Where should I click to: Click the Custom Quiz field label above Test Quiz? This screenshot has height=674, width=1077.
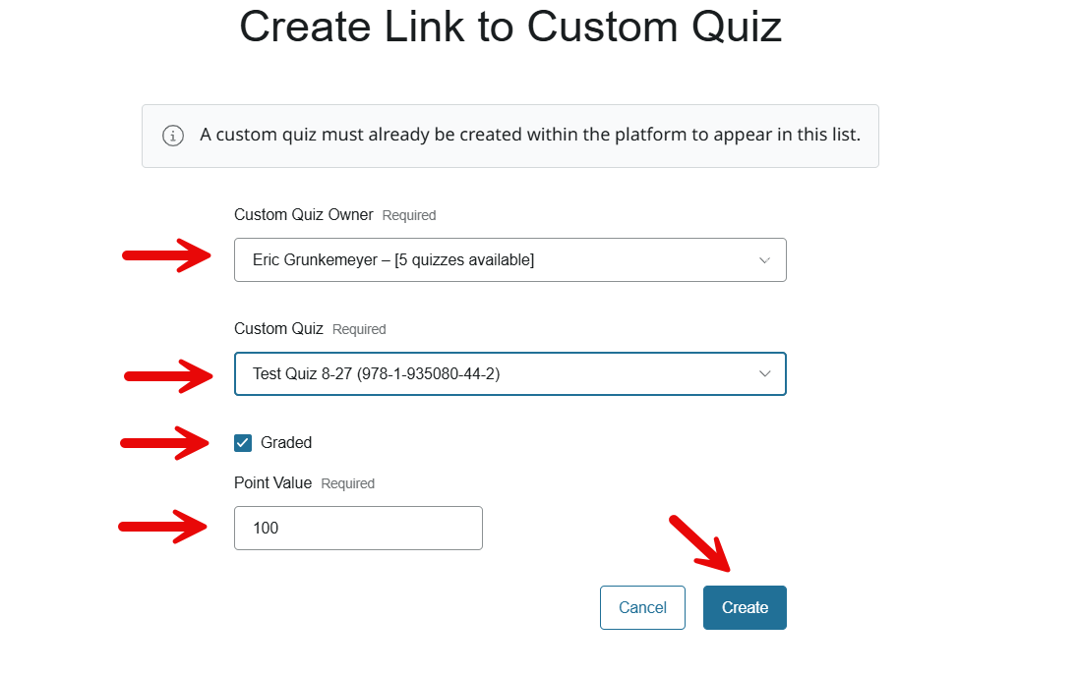pos(279,329)
